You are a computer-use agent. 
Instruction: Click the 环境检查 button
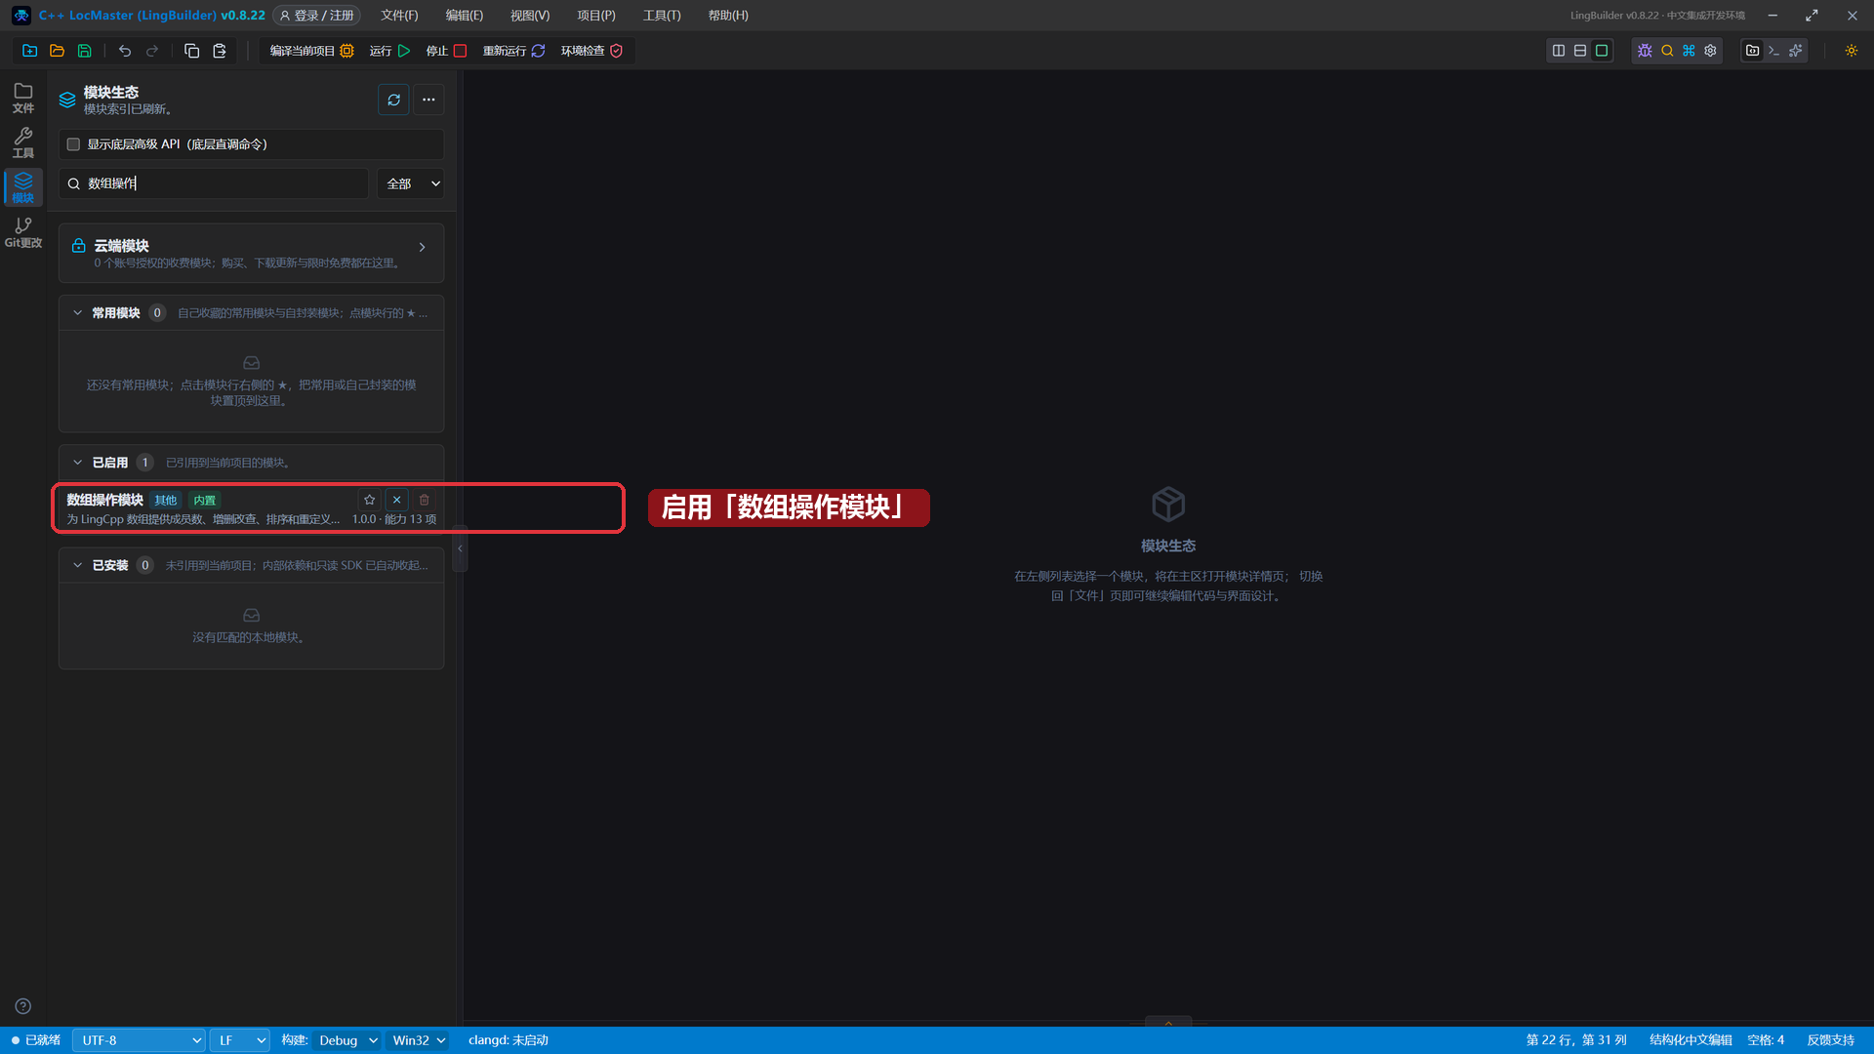pyautogui.click(x=591, y=51)
